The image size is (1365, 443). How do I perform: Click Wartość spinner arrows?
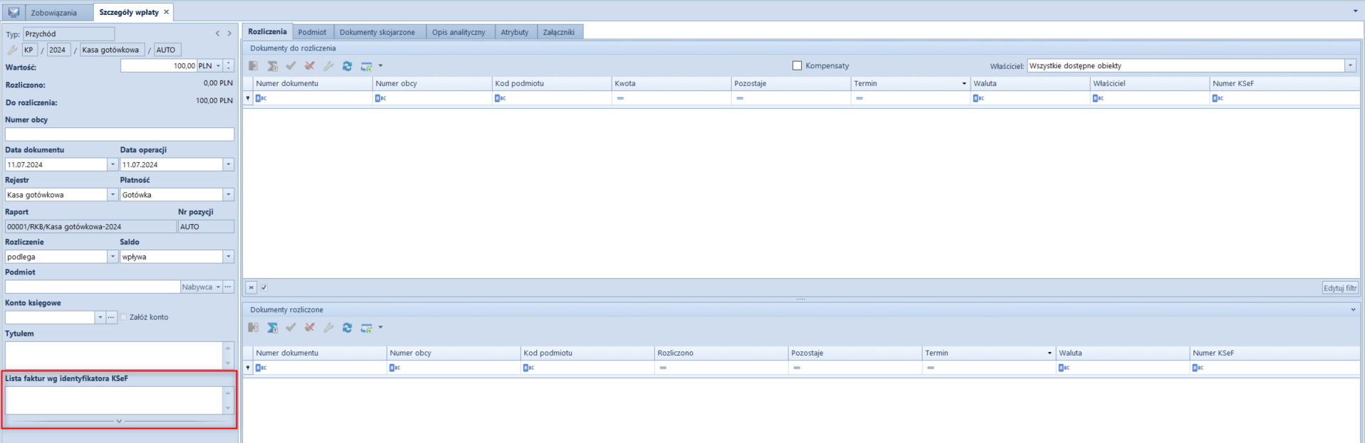tap(229, 65)
